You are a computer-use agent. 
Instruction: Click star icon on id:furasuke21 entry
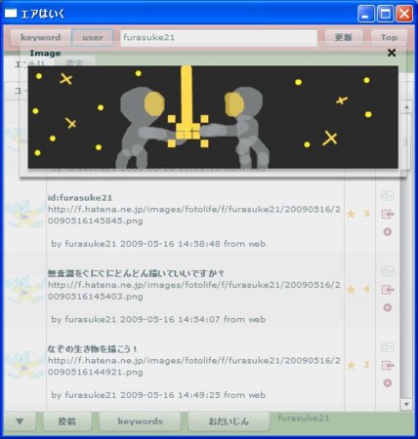(x=351, y=214)
